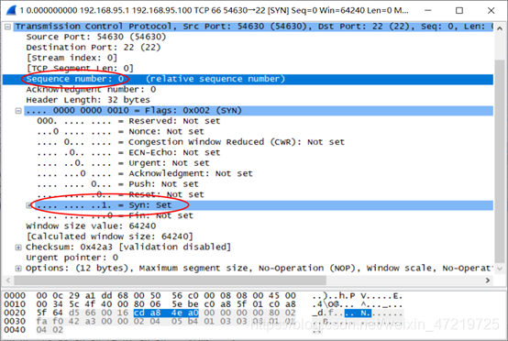508x341 pixels.
Task: Click the horizontal scrollbar left arrow
Action: [8, 280]
